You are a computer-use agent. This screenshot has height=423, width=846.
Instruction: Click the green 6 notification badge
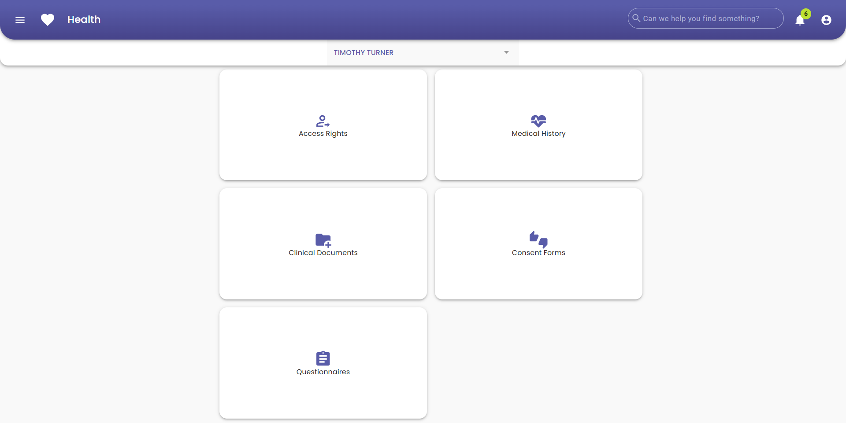coord(806,14)
